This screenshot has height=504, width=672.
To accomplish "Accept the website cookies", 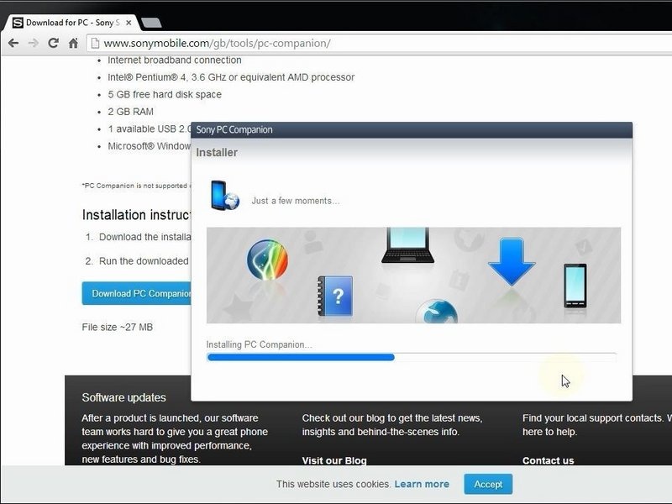I will (488, 484).
